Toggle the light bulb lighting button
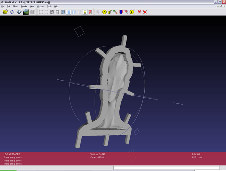 pyautogui.click(x=85, y=12)
